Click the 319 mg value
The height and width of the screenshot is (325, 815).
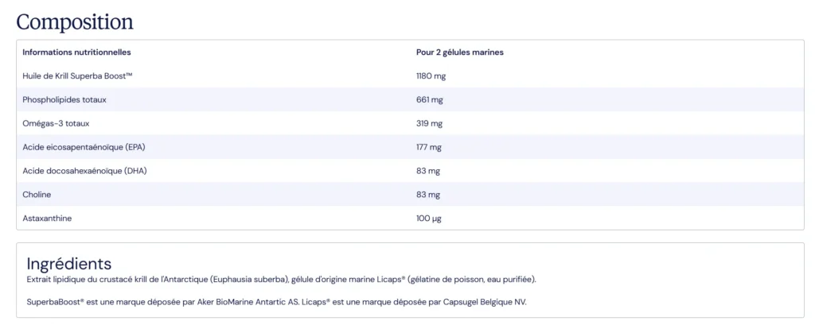(429, 123)
